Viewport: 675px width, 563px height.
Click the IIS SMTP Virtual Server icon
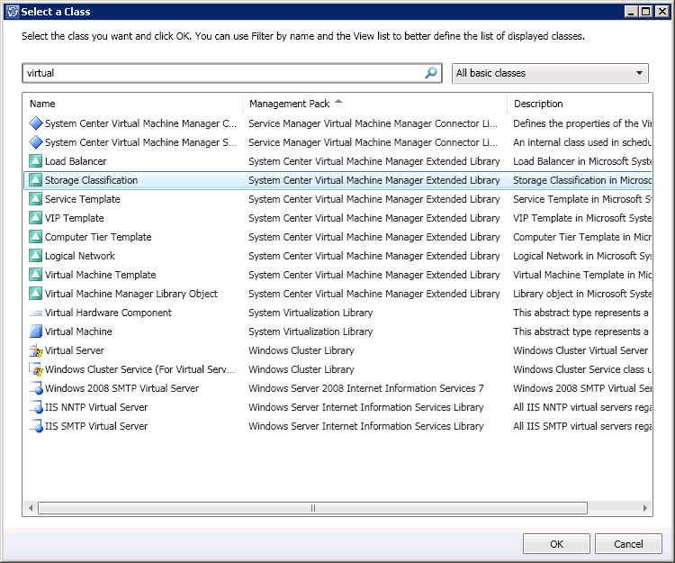(x=36, y=426)
